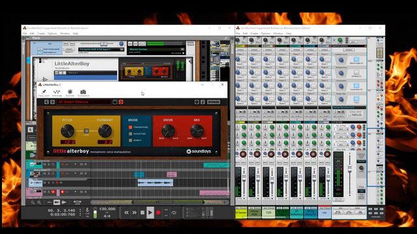Open Window menu in left Reason window
The height and width of the screenshot is (234, 417).
tap(65, 34)
